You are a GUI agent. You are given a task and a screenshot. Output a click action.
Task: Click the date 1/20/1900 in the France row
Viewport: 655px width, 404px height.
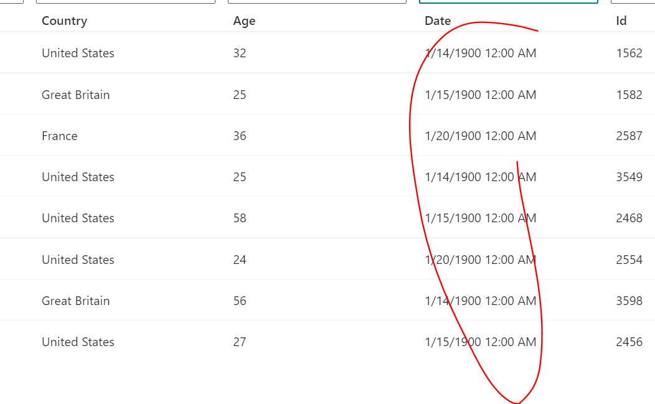click(480, 136)
